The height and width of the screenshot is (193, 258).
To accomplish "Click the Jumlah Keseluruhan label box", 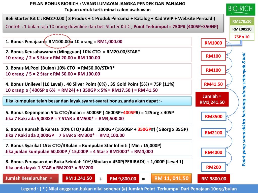I will (30, 178).
